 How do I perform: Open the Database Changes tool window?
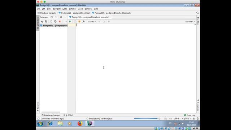tap(51, 115)
